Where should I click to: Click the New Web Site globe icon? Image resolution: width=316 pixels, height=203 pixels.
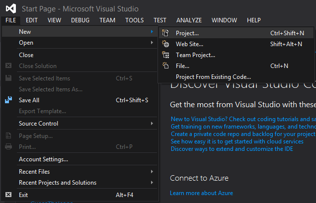(165, 44)
